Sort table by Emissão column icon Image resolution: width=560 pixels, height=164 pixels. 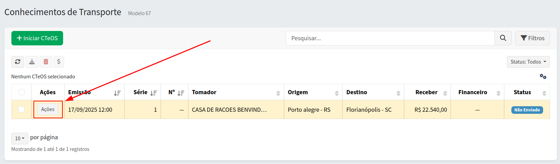(117, 93)
